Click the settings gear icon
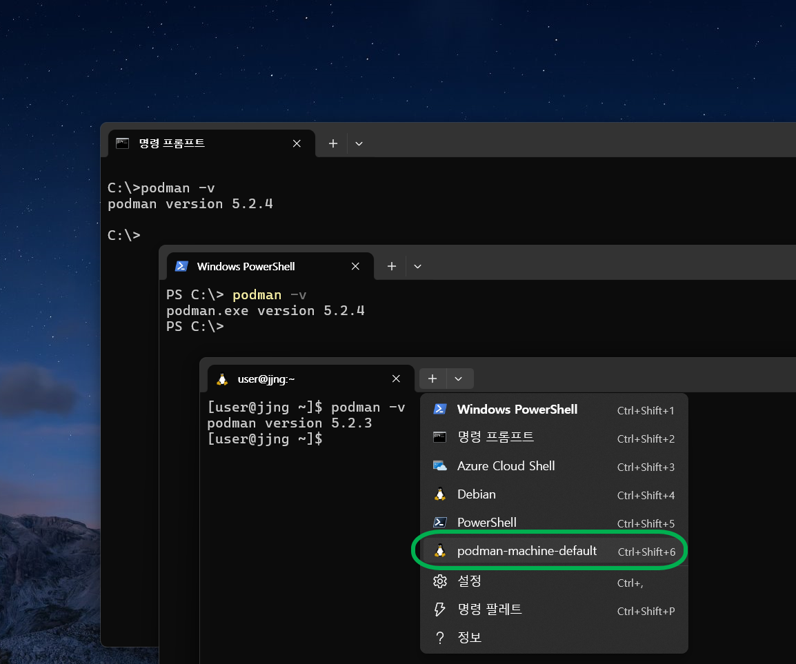Image resolution: width=796 pixels, height=664 pixels. (439, 581)
